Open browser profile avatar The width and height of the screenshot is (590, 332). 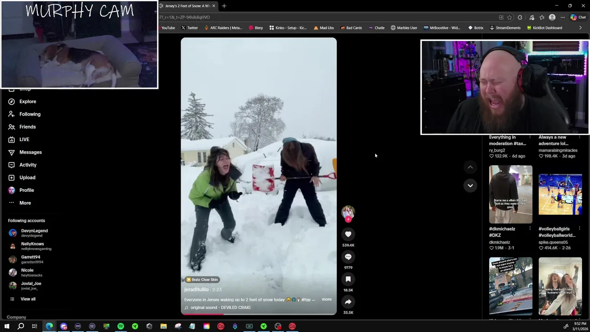click(x=552, y=18)
